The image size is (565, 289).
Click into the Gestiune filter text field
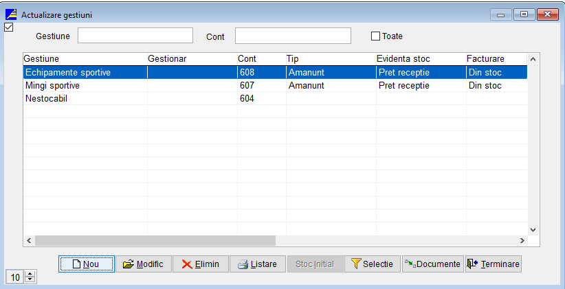135,36
